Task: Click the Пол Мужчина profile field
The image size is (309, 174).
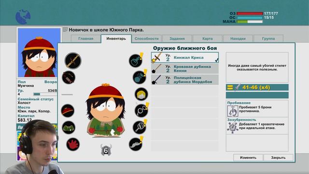Action: point(26,84)
